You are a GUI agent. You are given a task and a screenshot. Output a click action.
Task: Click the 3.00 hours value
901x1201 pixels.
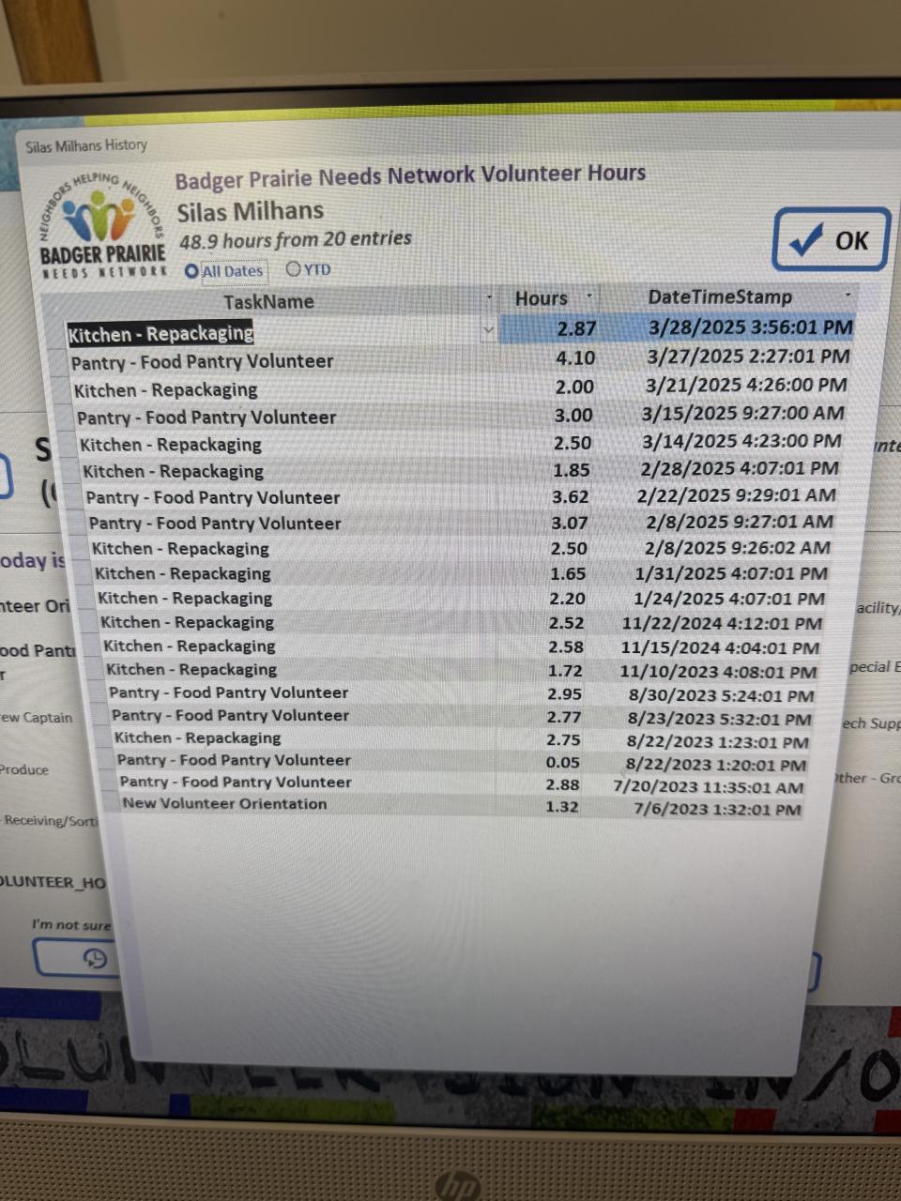[x=573, y=415]
